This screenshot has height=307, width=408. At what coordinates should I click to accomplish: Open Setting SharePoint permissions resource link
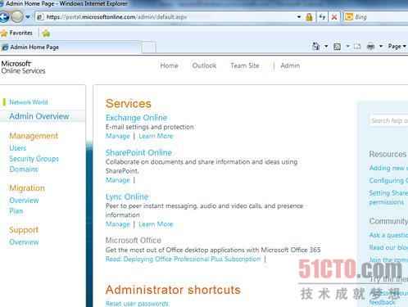[388, 197]
